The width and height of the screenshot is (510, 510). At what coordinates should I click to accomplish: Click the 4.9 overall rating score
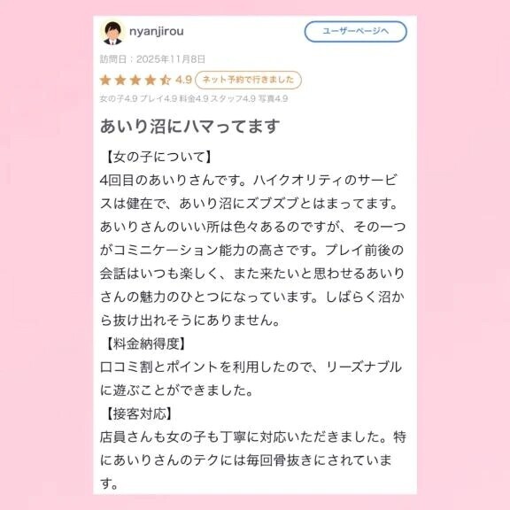tap(183, 80)
